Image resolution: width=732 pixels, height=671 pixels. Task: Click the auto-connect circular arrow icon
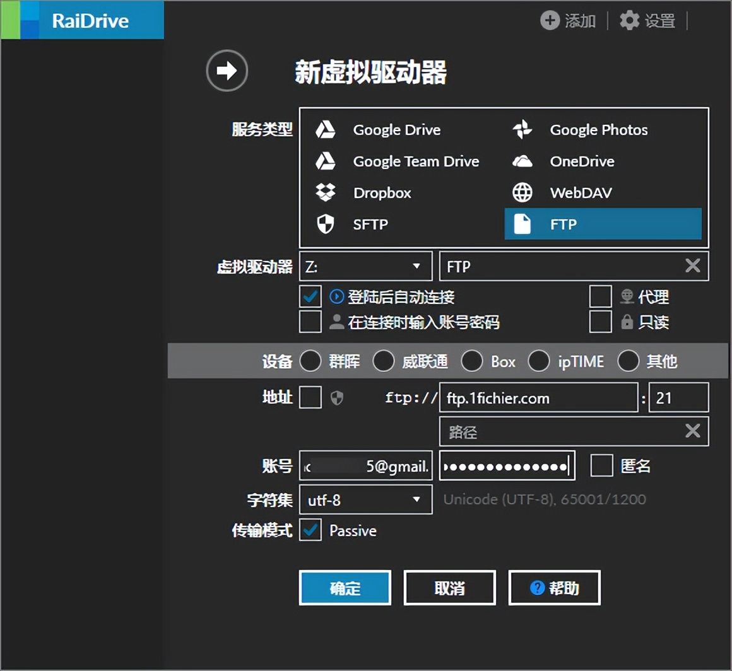(x=336, y=297)
